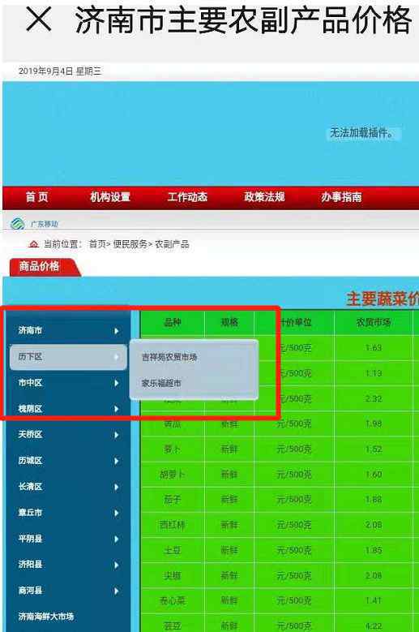Click the arrow icon next to 长清区
Image resolution: width=419 pixels, height=632 pixels.
pos(117,487)
